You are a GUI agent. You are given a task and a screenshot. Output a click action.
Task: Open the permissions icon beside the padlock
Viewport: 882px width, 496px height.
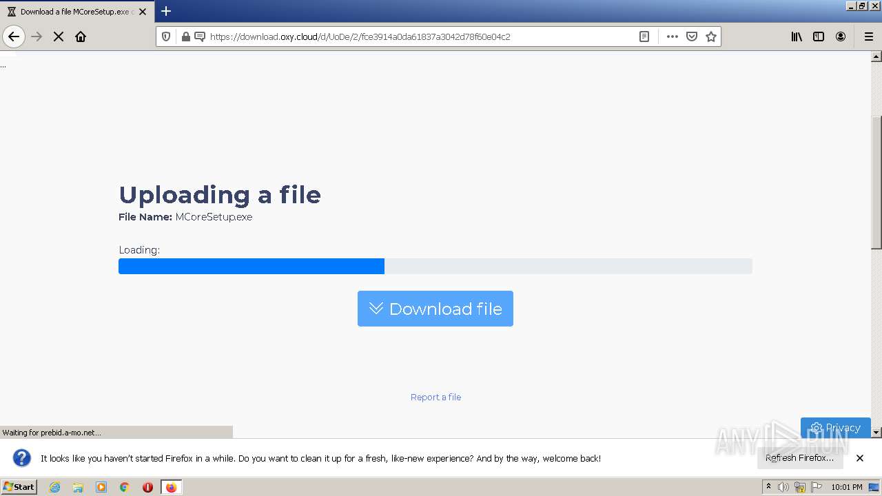[200, 37]
